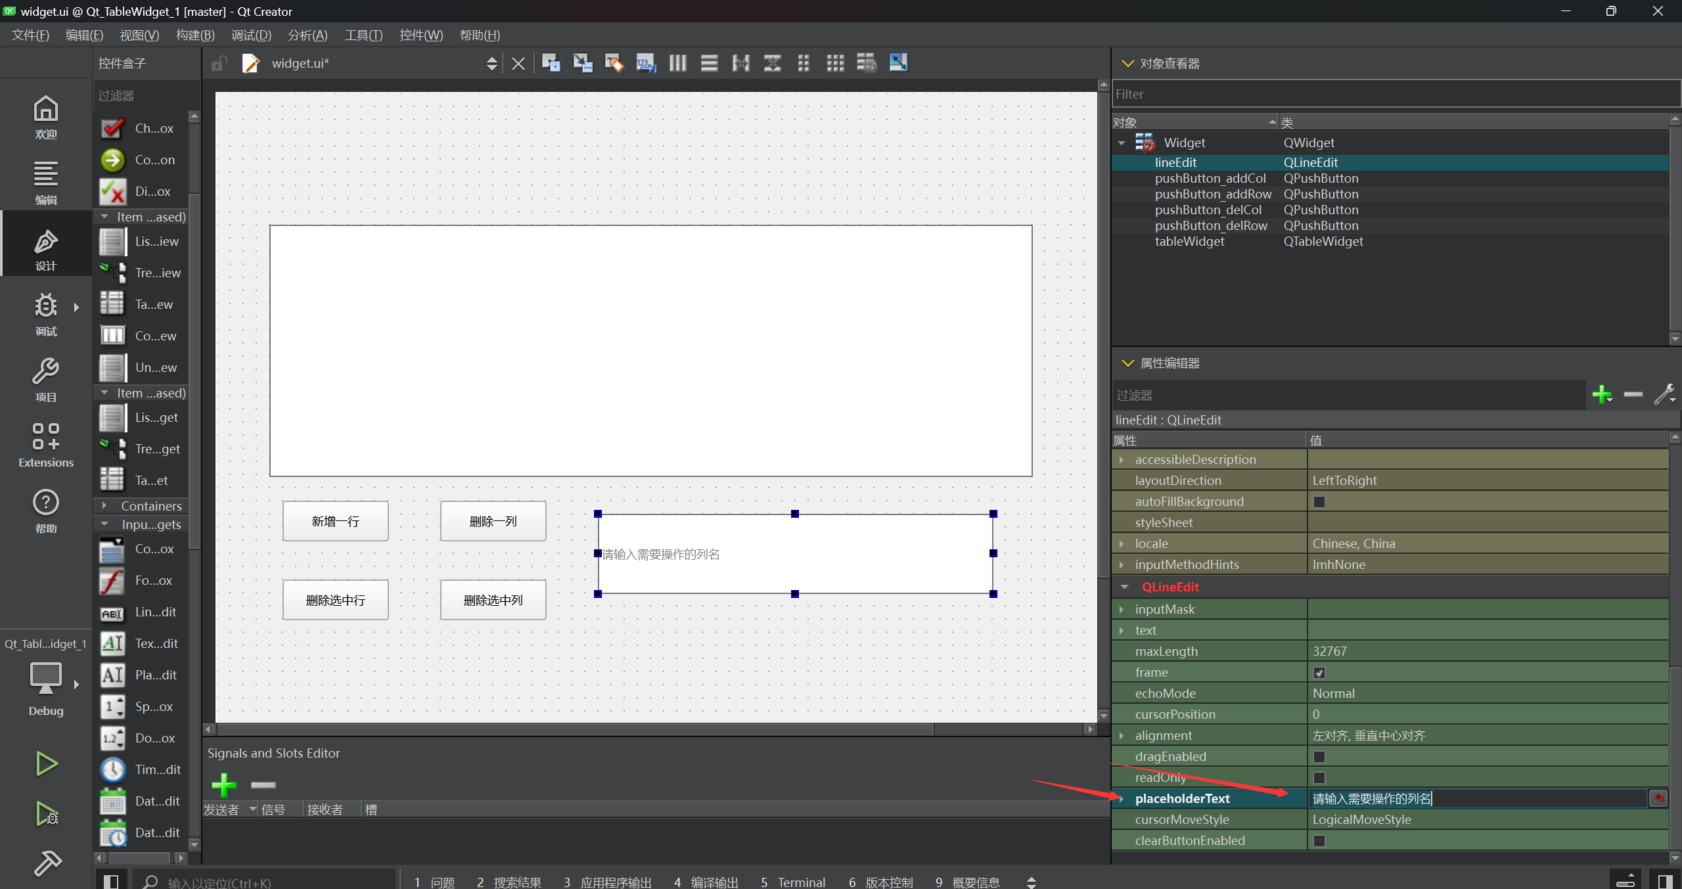Collapse the Inpu...gets widget group

pyautogui.click(x=104, y=524)
